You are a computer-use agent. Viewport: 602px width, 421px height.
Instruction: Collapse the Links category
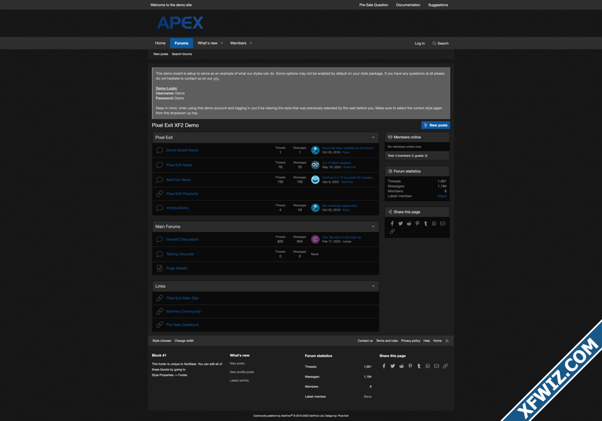click(373, 286)
